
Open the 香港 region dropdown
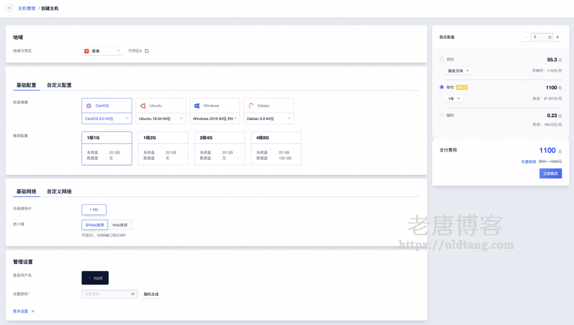103,51
